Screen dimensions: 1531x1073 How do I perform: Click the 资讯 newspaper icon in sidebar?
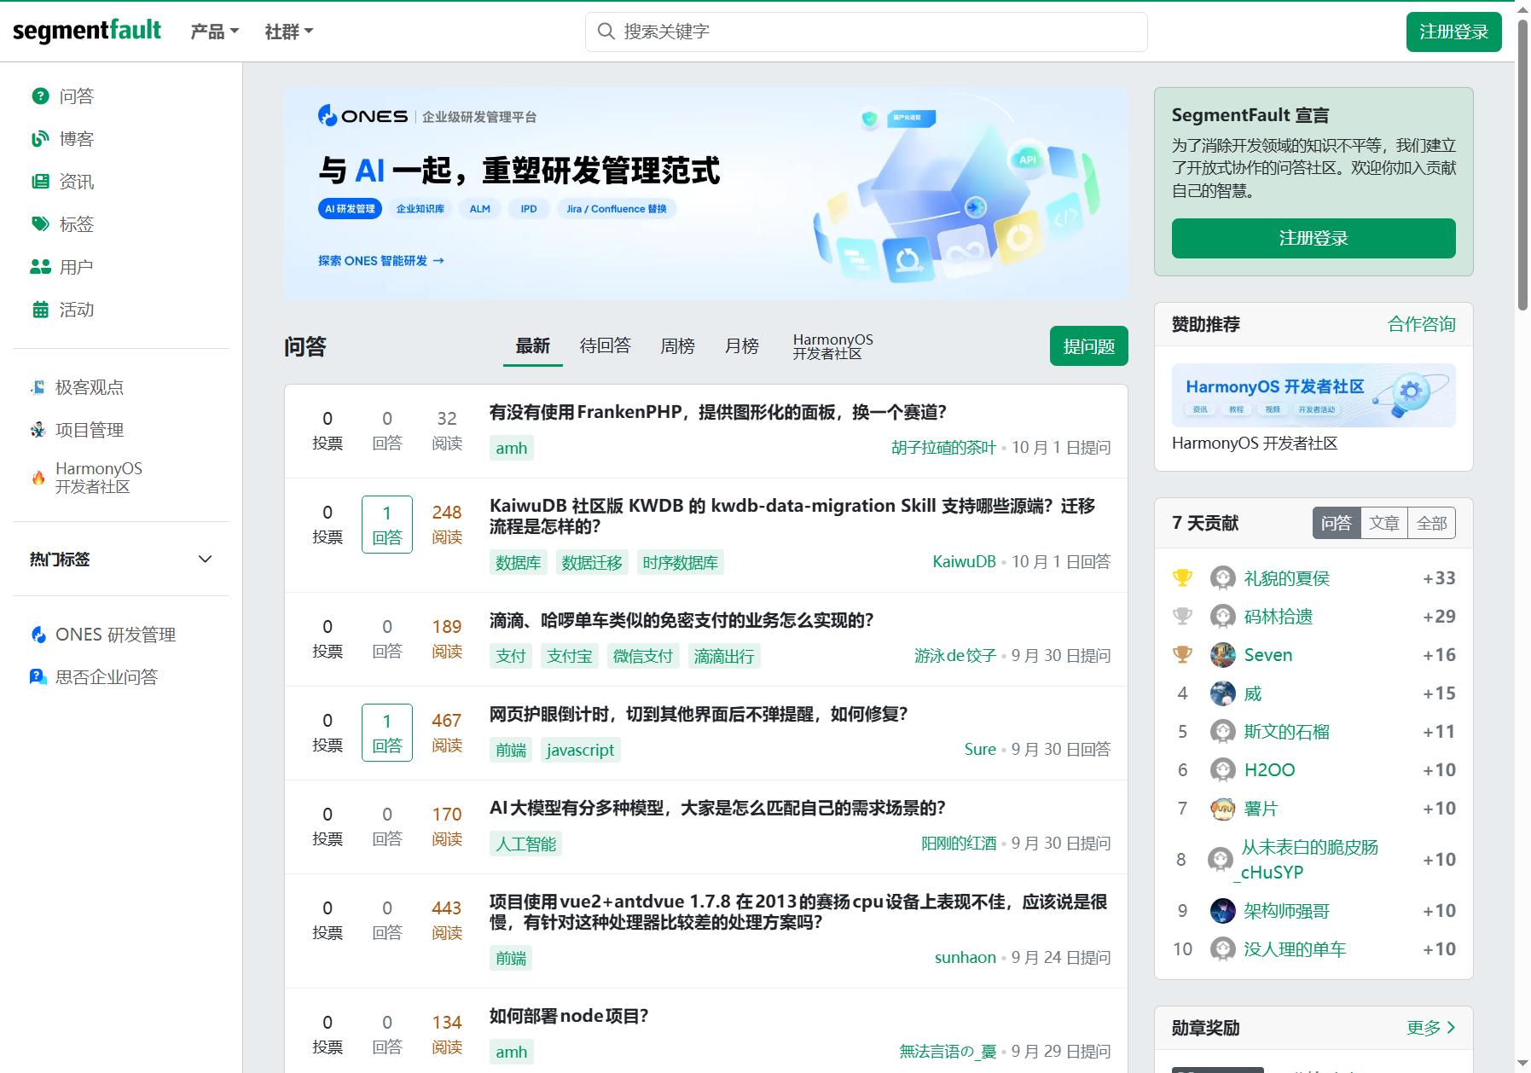click(x=40, y=182)
